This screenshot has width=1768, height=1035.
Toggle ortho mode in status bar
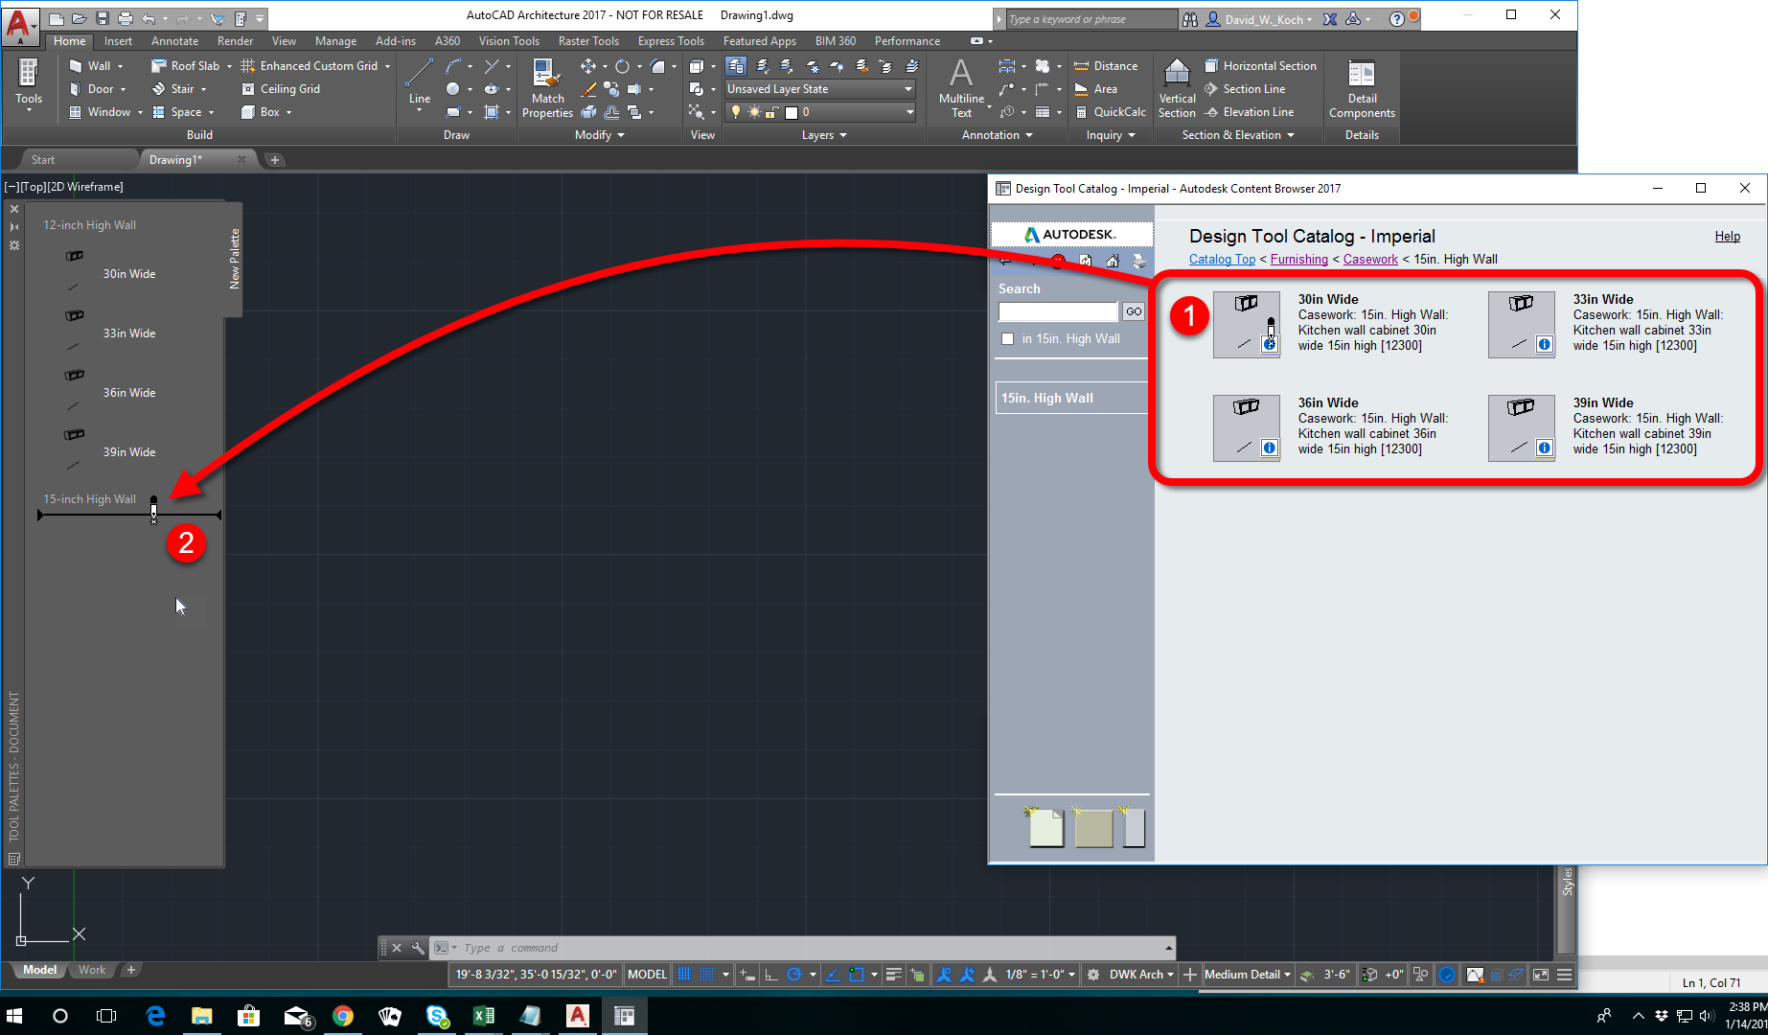pos(771,975)
